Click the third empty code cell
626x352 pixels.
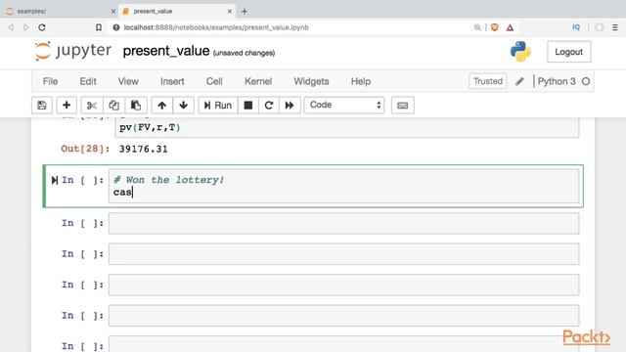343,285
